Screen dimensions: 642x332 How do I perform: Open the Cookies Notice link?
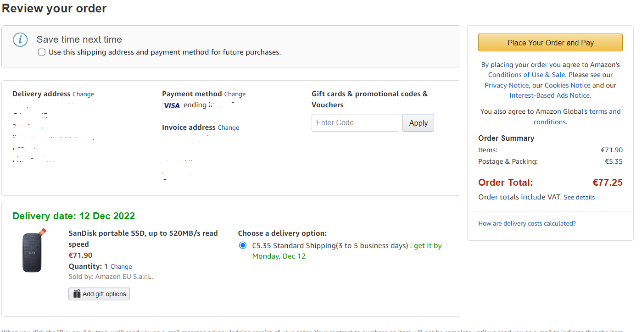(x=567, y=85)
